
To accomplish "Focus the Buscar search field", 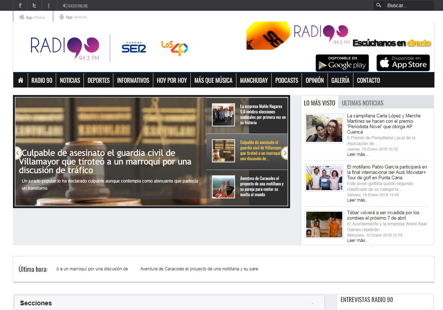I will [409, 5].
